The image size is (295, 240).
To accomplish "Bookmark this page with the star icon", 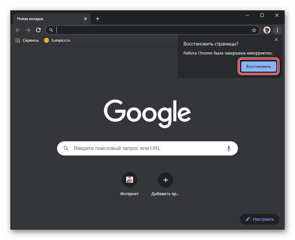I will coord(254,30).
